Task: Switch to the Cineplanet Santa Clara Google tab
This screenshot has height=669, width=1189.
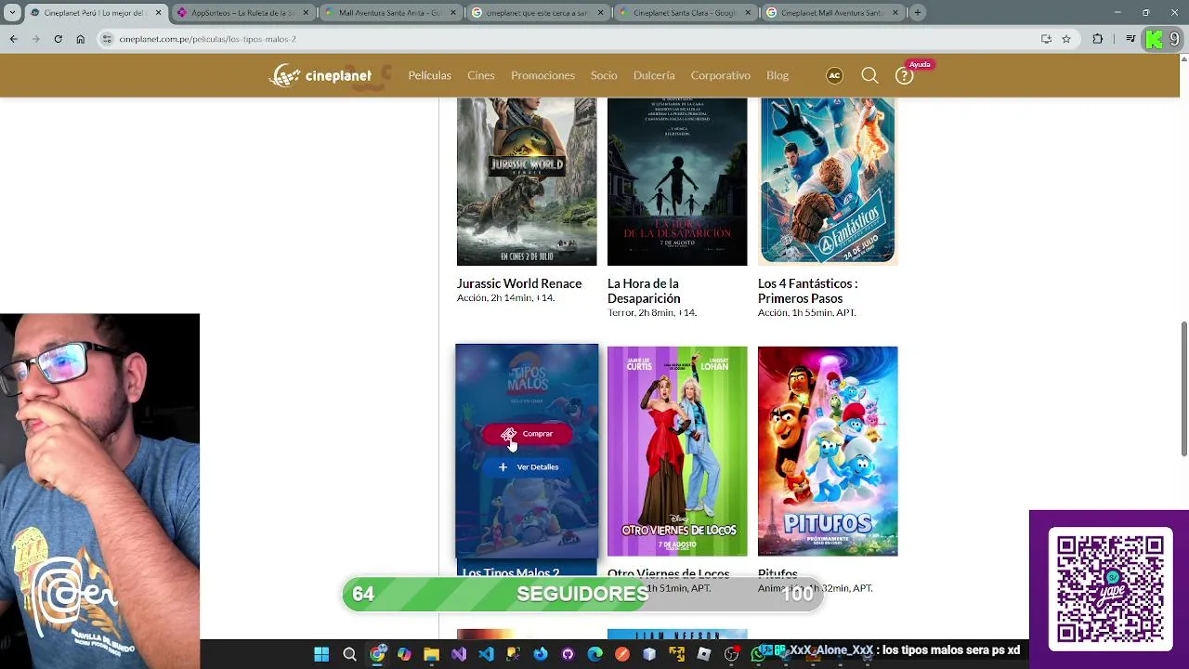Action: click(x=684, y=13)
